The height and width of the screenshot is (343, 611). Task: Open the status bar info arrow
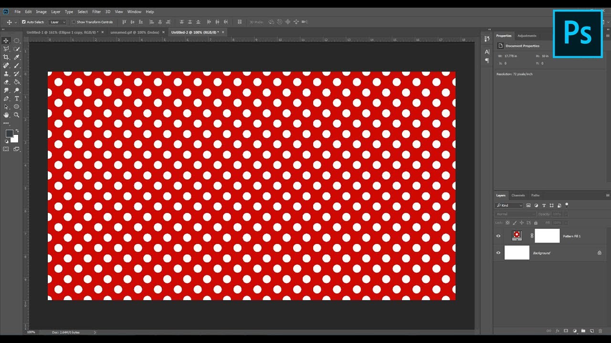[x=95, y=332]
